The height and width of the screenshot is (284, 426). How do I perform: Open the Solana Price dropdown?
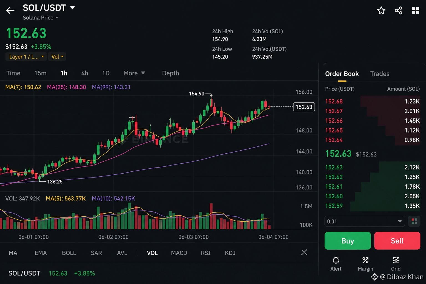click(x=40, y=18)
